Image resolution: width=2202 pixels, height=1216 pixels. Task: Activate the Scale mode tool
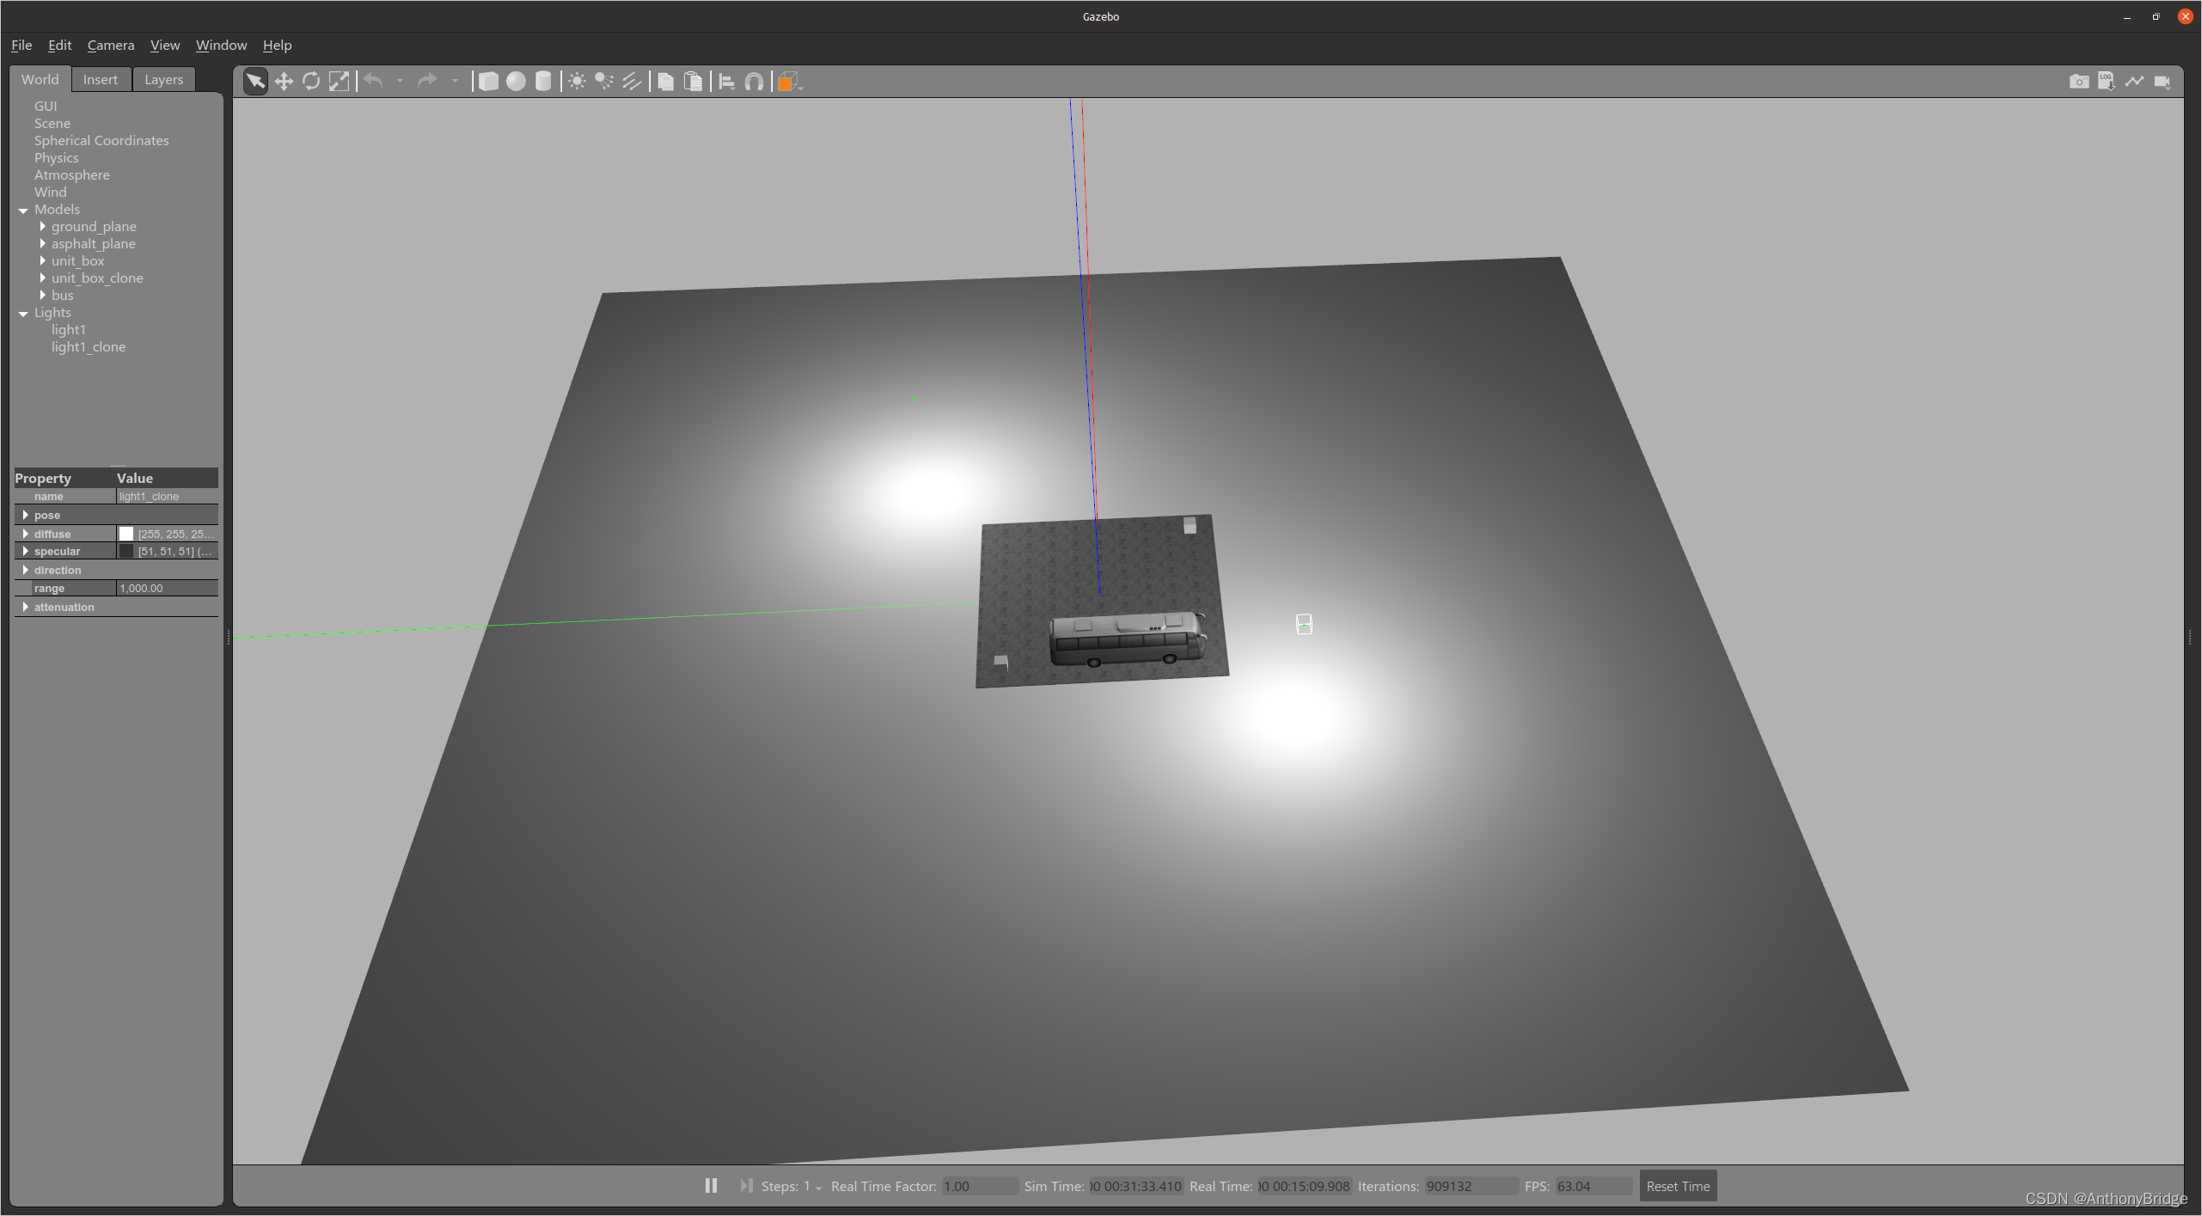point(339,82)
